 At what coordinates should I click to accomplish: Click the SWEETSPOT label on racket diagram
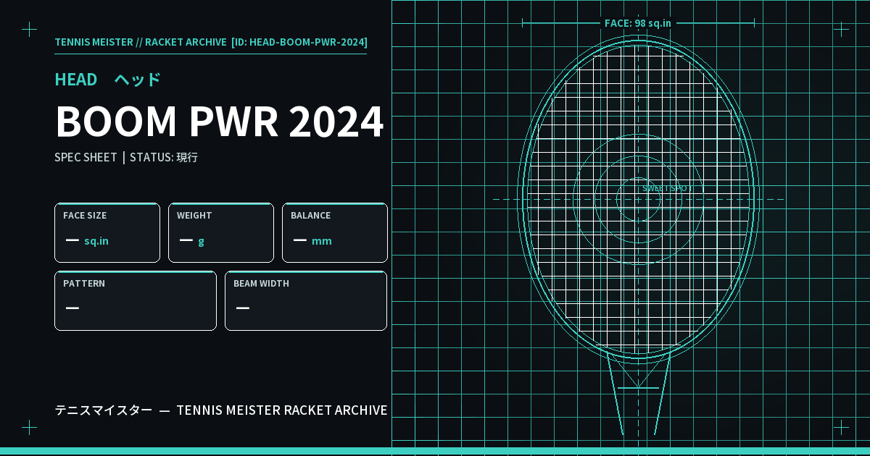pyautogui.click(x=667, y=188)
